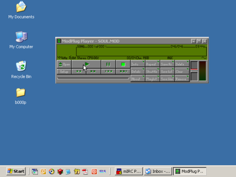Pause the song
This screenshot has height=177, width=236.
coord(108,64)
